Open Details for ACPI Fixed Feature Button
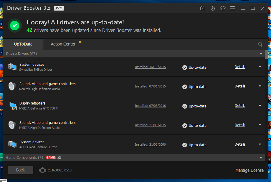The height and width of the screenshot is (182, 271). pyautogui.click(x=240, y=144)
